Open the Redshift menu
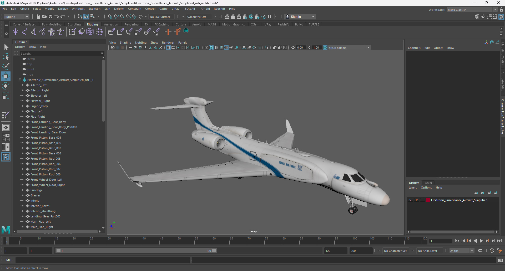The image size is (505, 271). click(219, 9)
